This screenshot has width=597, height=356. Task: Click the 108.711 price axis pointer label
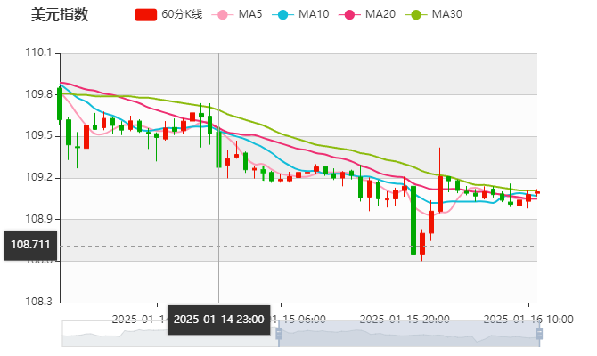(x=29, y=243)
